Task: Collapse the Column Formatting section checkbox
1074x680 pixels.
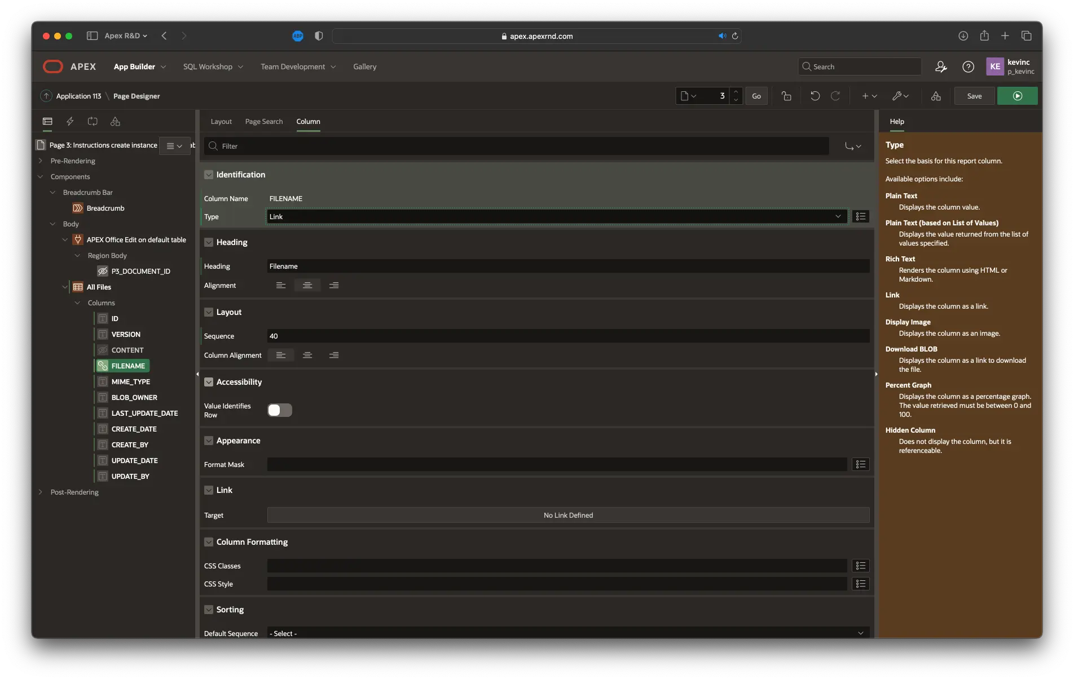Action: coord(209,542)
